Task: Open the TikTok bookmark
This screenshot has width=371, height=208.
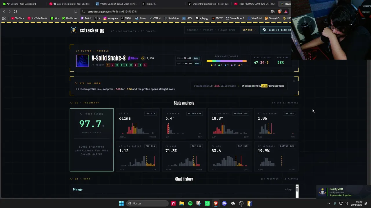Action: tap(126, 18)
